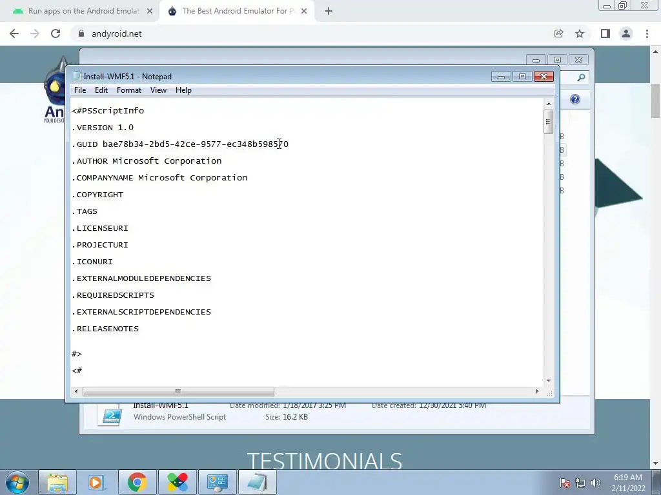Click the .TAGS line in Notepad
This screenshot has height=495, width=661.
coord(85,211)
